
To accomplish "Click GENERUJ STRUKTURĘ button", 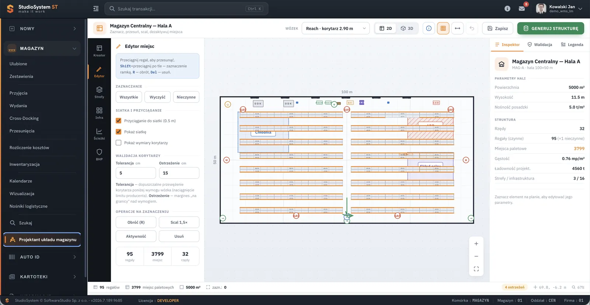I will [x=551, y=28].
